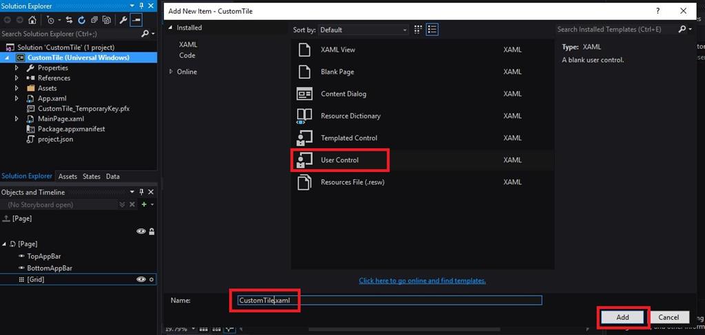Viewport: 705px width, 335px height.
Task: Select the Blank Page template
Action: pos(422,72)
